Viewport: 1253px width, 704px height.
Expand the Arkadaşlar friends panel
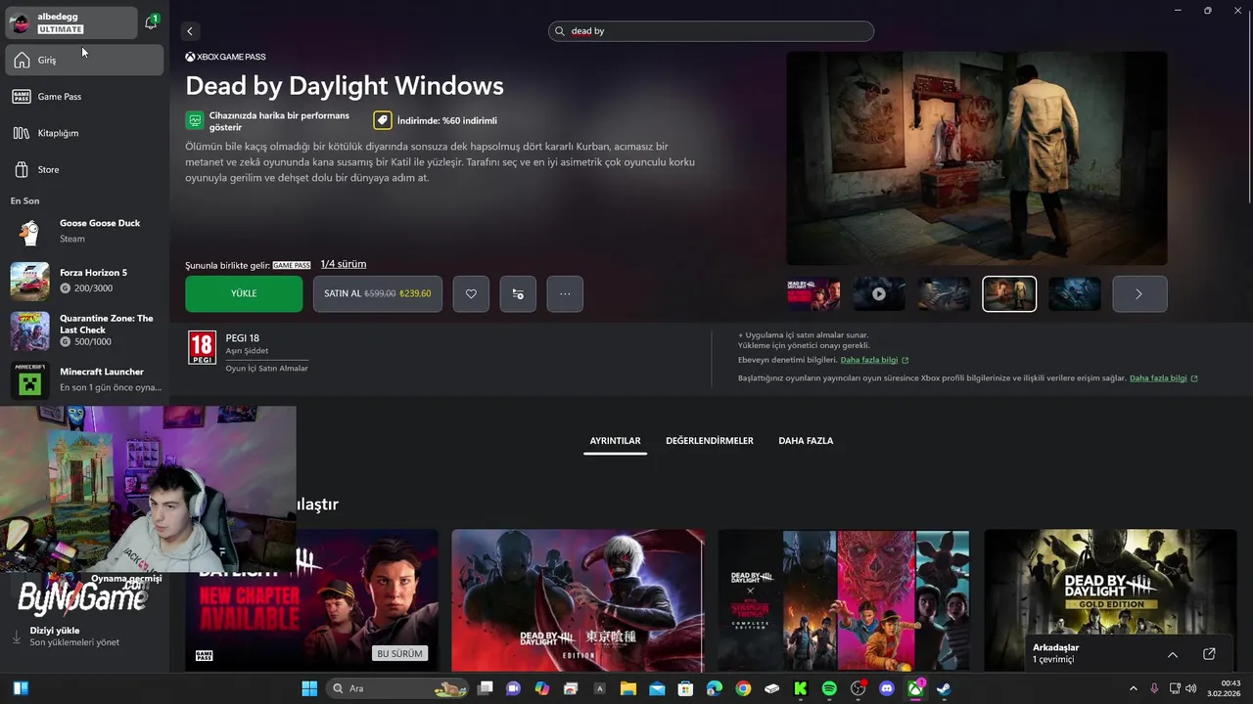click(x=1173, y=654)
